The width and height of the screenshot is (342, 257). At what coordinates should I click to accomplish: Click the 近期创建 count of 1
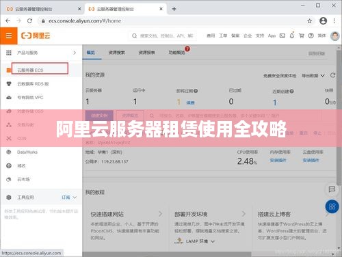pos(275,103)
